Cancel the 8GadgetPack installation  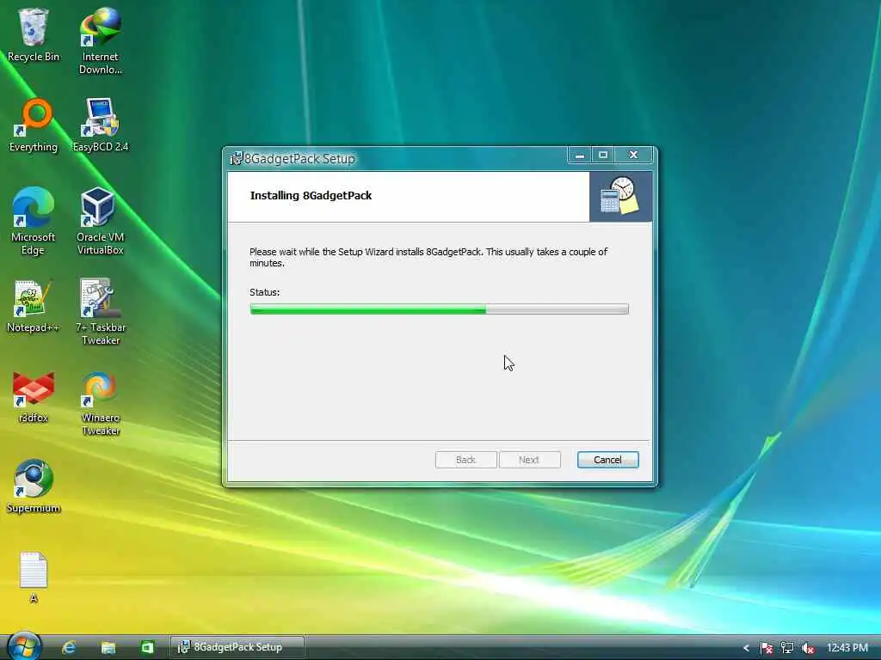pyautogui.click(x=607, y=460)
